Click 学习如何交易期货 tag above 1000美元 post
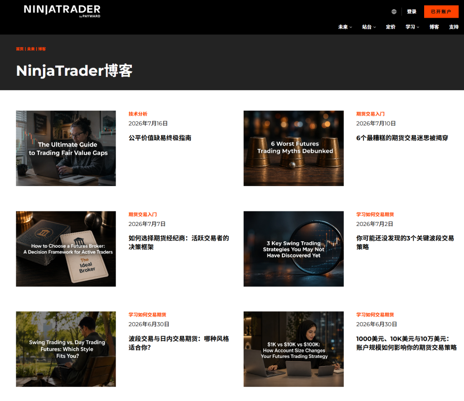 375,314
